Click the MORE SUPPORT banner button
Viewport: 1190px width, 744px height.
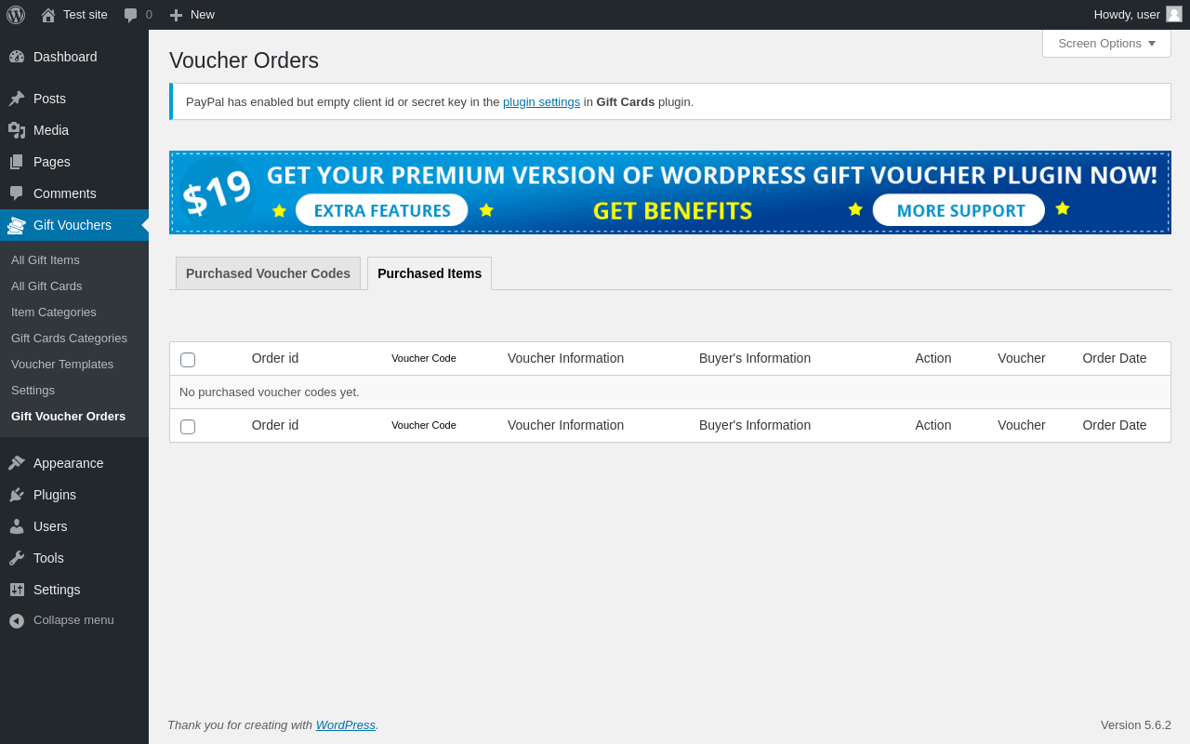959,210
